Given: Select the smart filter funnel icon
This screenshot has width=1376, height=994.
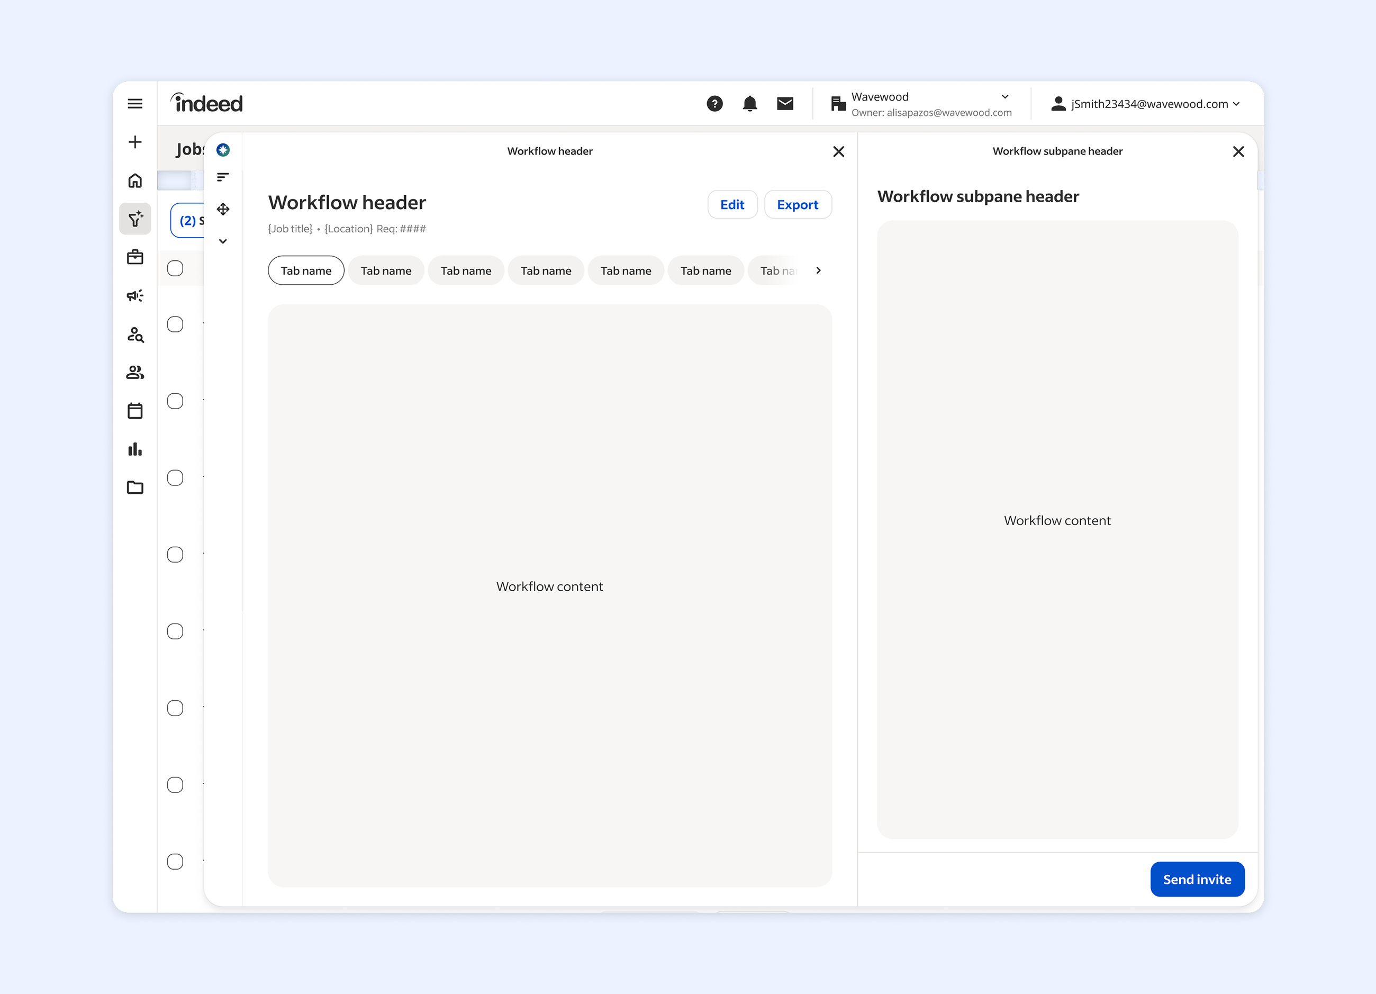Looking at the screenshot, I should [134, 220].
